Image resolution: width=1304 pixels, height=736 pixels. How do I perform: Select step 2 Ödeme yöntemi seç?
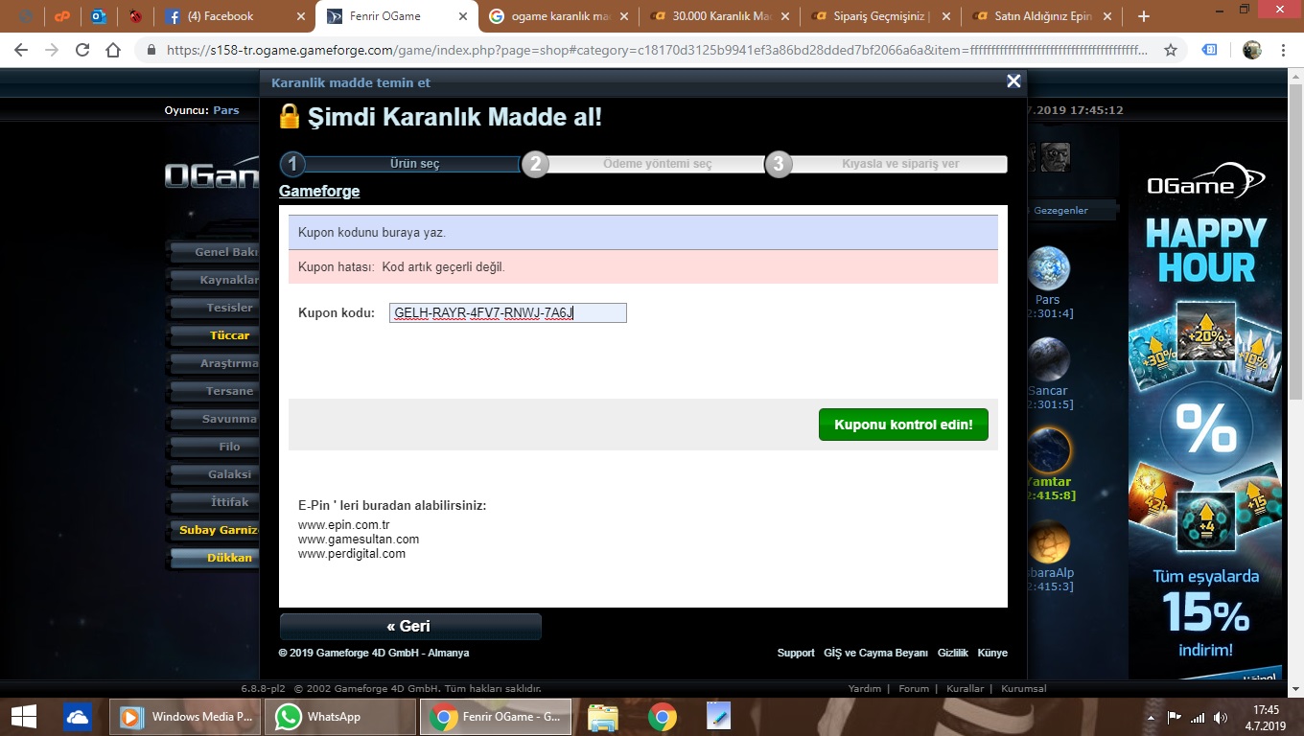(642, 164)
